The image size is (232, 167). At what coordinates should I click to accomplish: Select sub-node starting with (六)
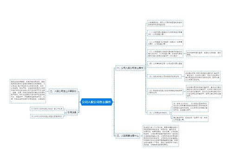tap(165, 91)
